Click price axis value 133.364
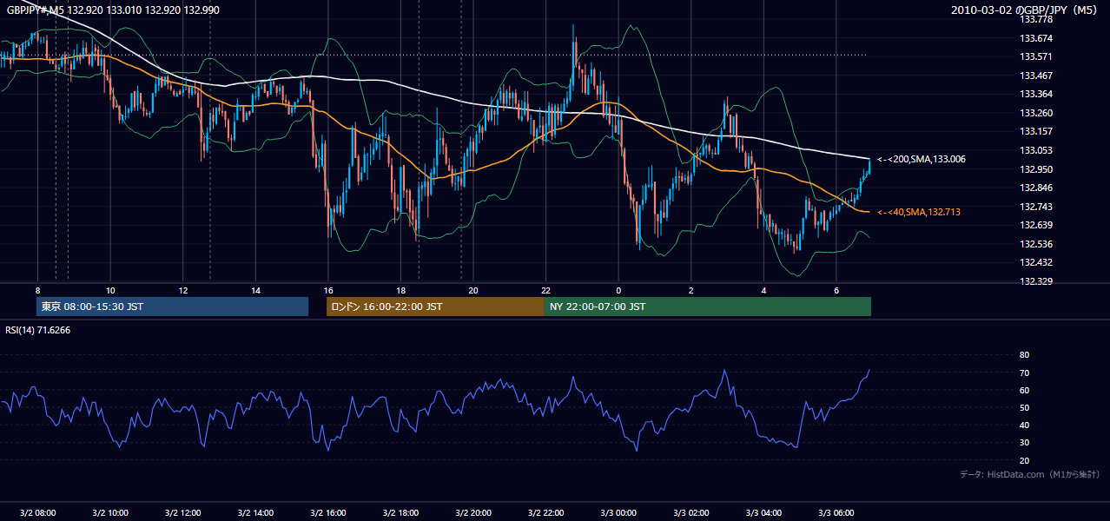The width and height of the screenshot is (1110, 521). [x=1034, y=94]
